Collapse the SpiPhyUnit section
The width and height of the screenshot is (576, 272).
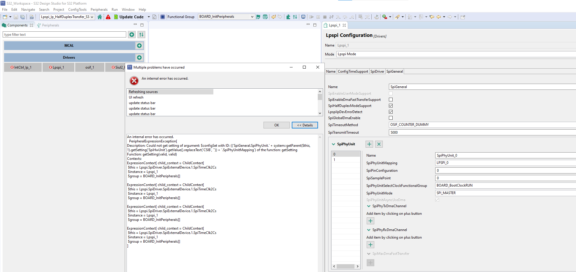[x=334, y=144]
